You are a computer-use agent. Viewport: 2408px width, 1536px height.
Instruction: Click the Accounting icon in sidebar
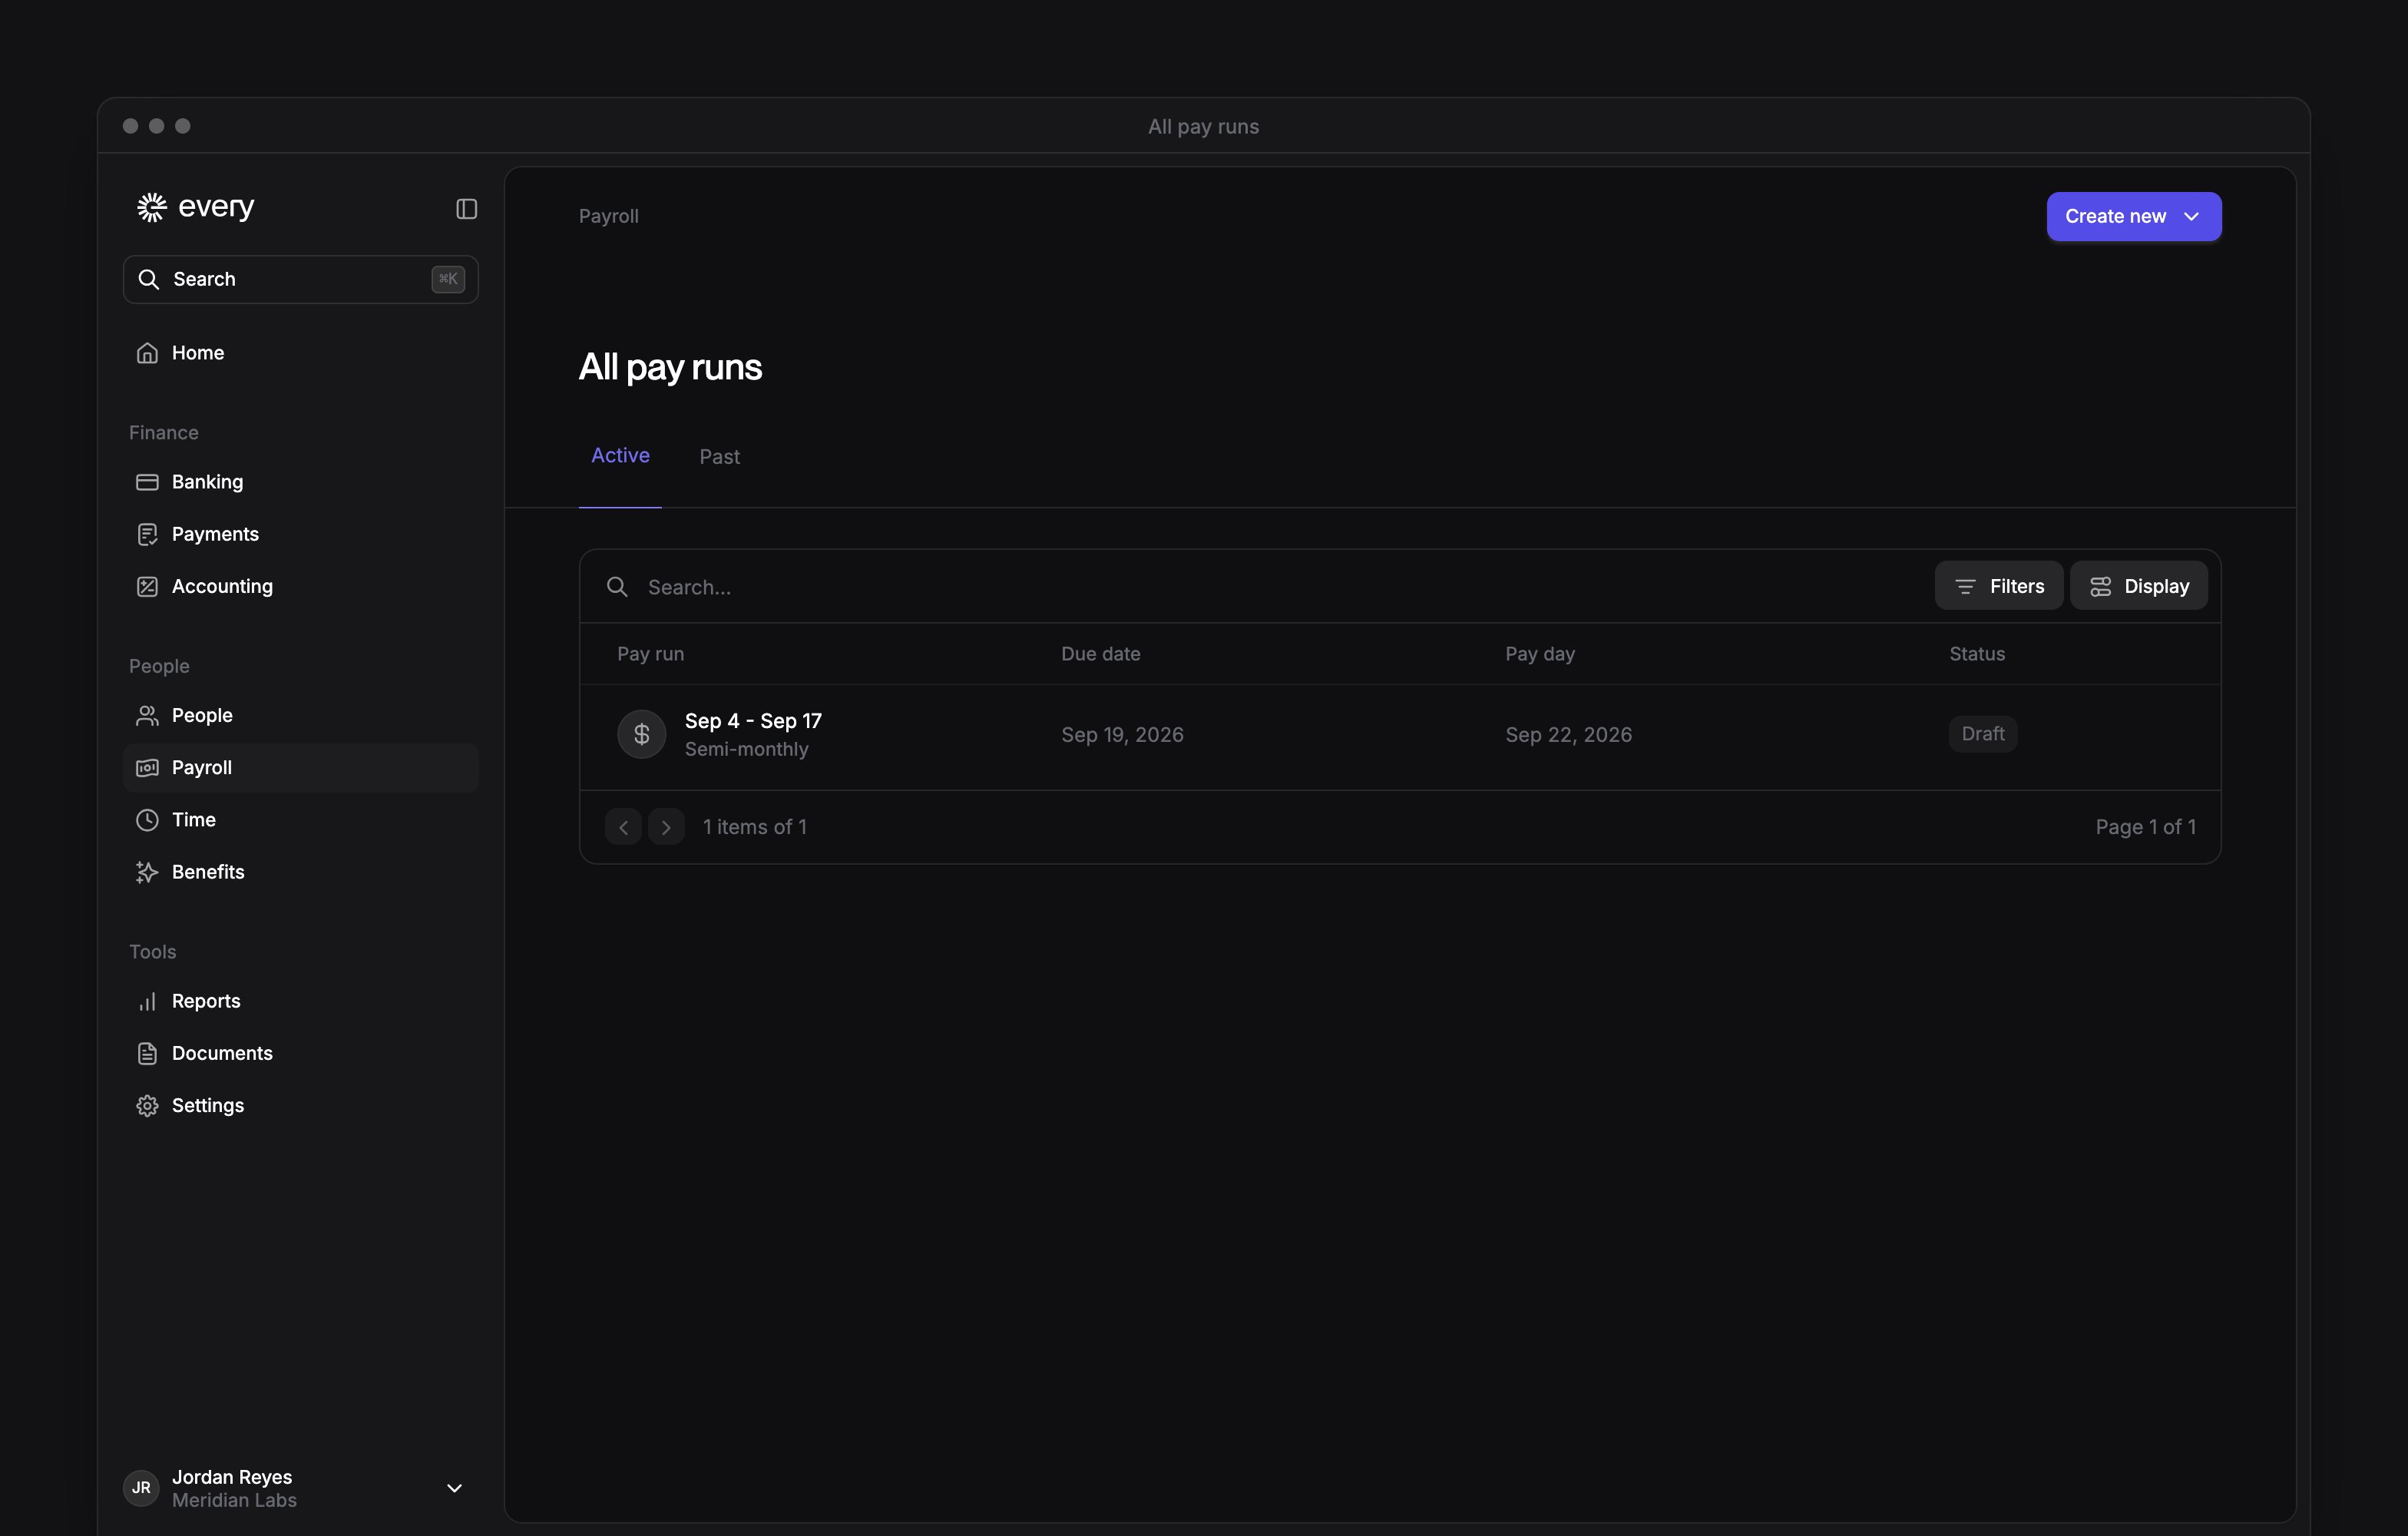tap(147, 586)
